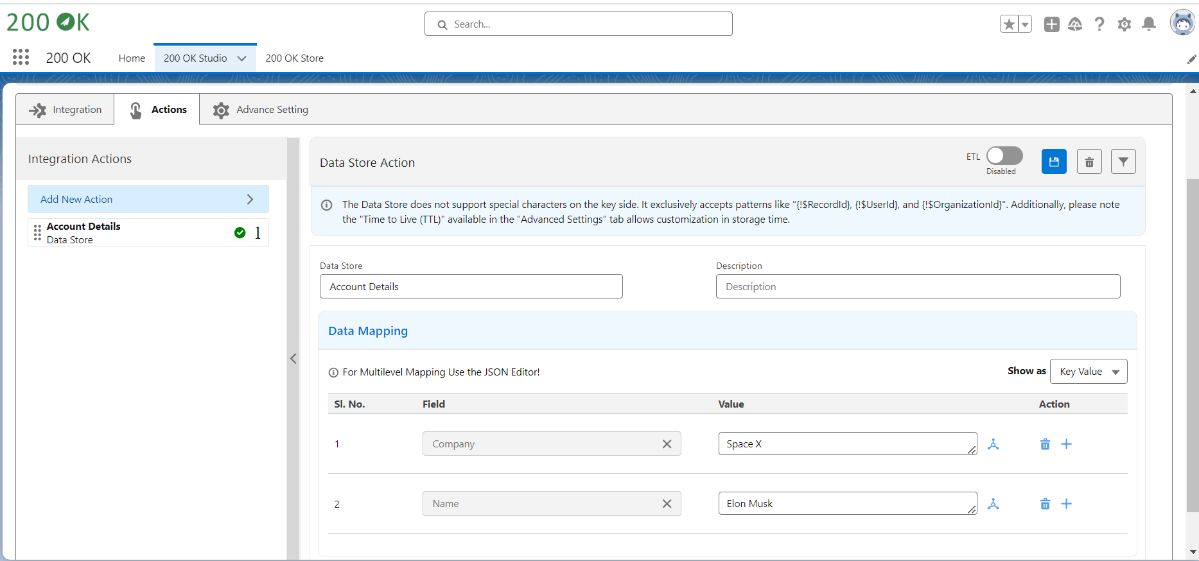Screen dimensions: 1199x561
Task: Switch to the Integration tab
Action: (x=66, y=110)
